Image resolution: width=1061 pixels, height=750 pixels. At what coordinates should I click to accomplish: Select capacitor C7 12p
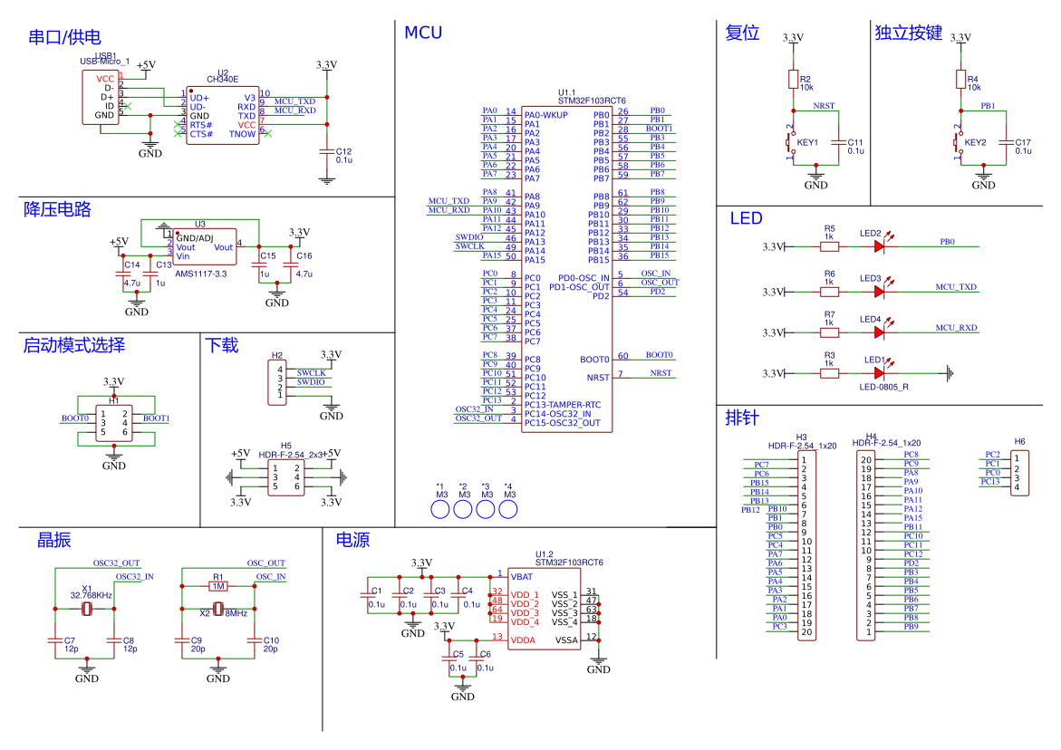click(54, 640)
